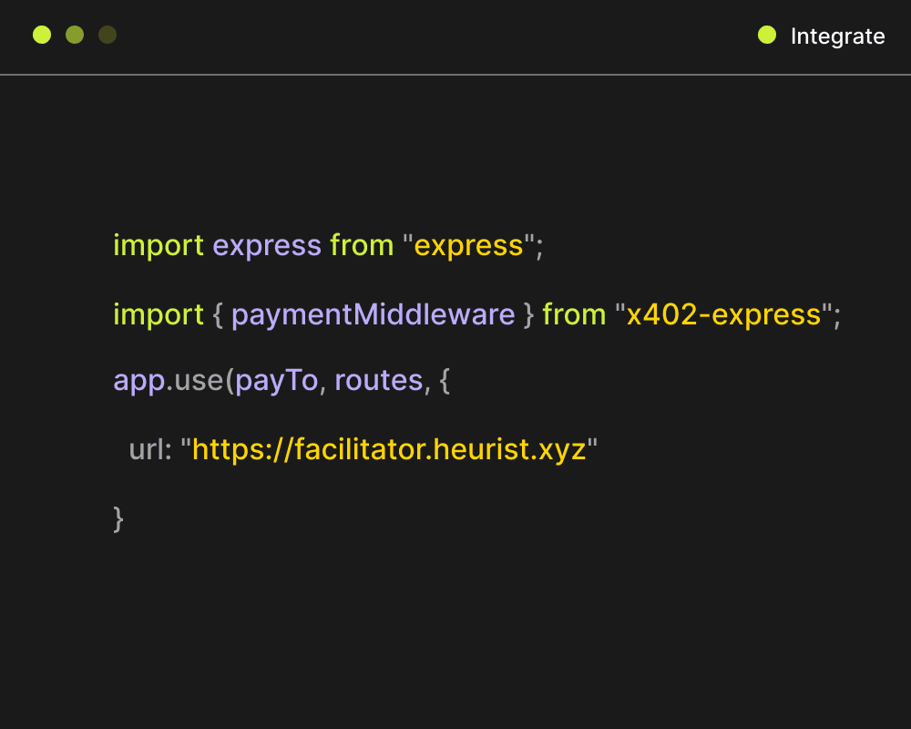Click the second line's import keyword
Viewport: 911px width, 729px height.
point(159,314)
